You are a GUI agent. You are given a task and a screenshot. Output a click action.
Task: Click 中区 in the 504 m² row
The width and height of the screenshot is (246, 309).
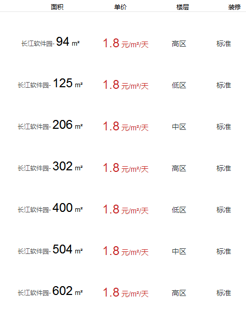click(x=179, y=251)
